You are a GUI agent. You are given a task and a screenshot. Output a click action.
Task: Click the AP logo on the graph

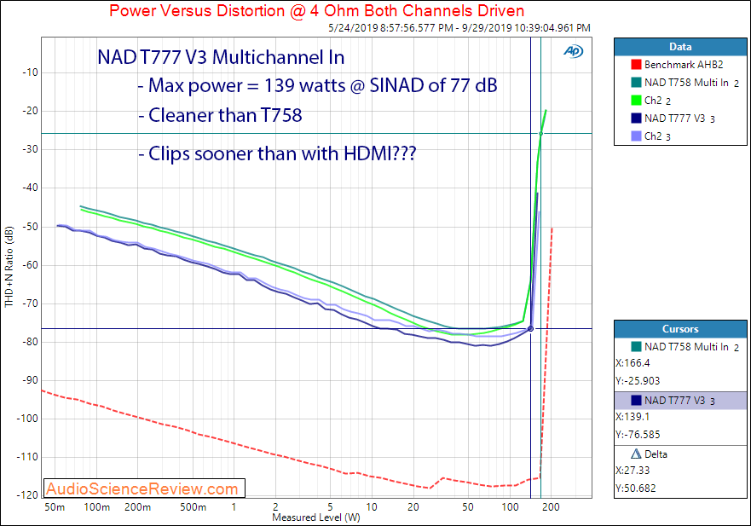pyautogui.click(x=574, y=51)
